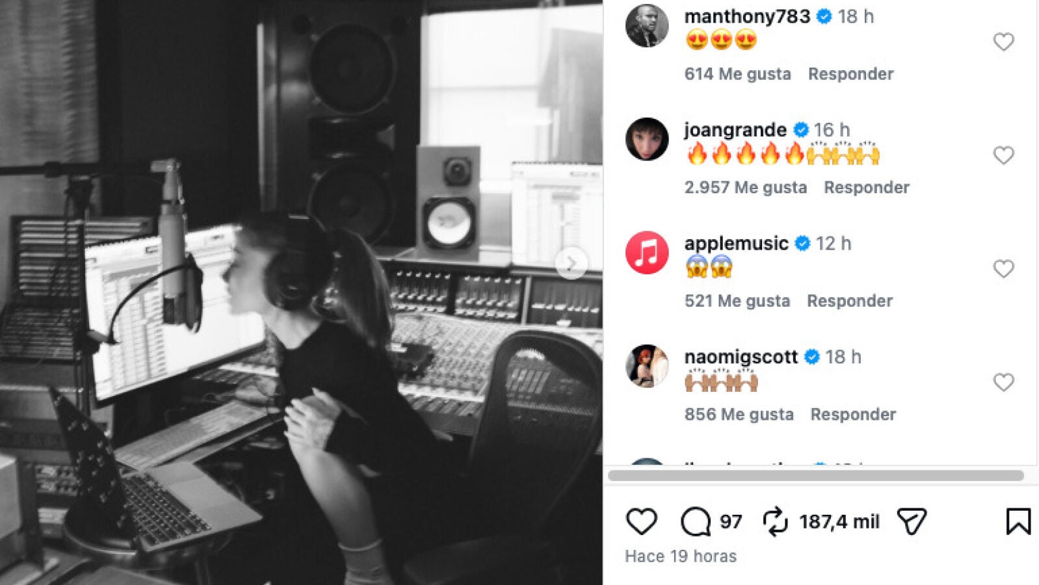
Task: Like manthony783's comment
Action: (x=1003, y=42)
